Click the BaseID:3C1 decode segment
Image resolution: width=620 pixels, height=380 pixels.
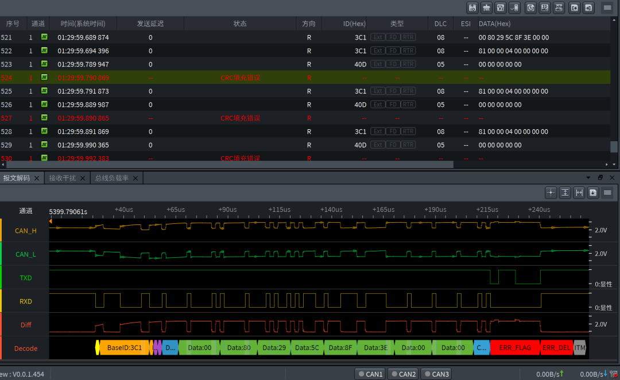point(124,348)
